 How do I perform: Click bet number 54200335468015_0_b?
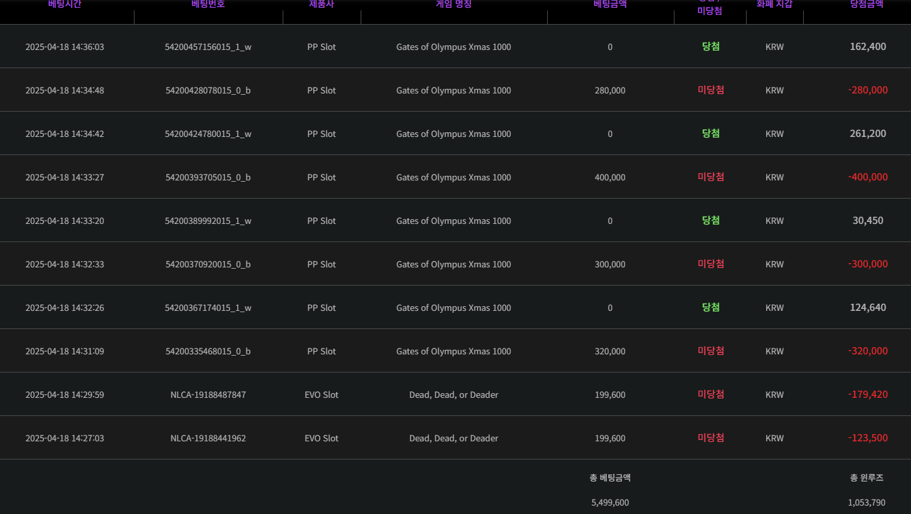(x=208, y=351)
